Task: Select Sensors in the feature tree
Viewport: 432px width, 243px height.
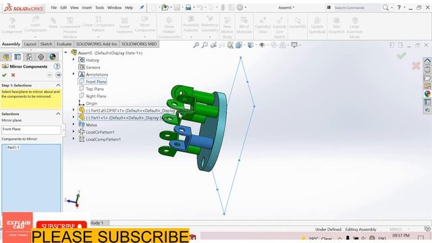Action: pos(93,67)
